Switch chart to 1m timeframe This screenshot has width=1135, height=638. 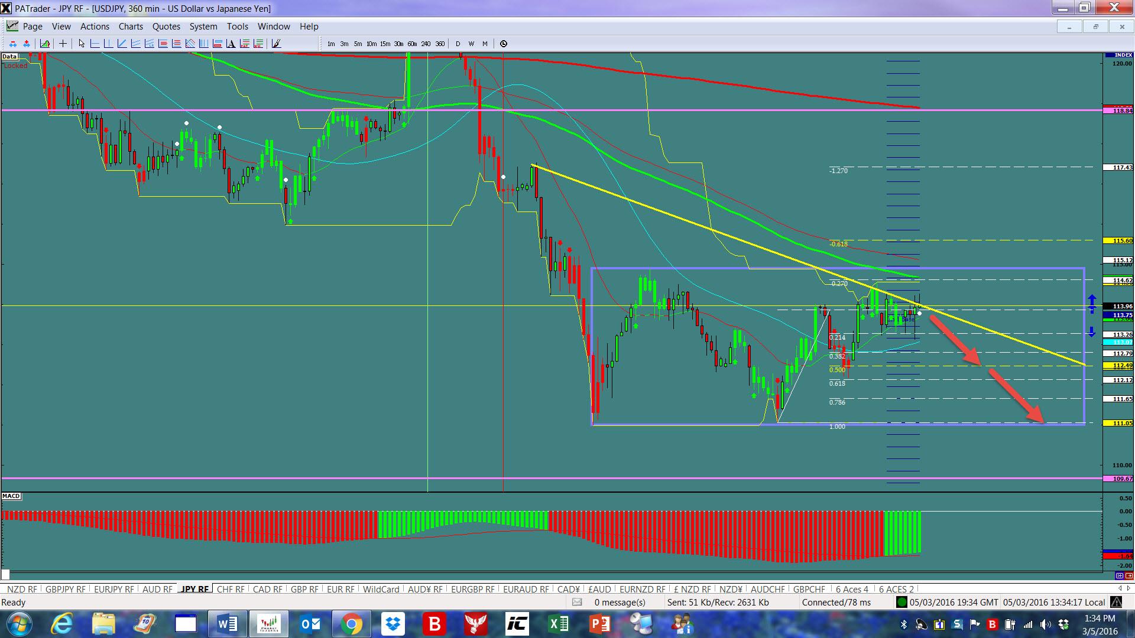click(x=331, y=44)
